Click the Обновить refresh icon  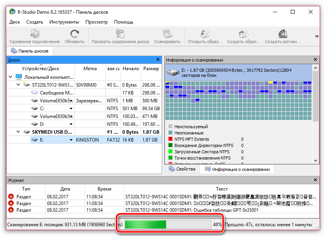[74, 34]
